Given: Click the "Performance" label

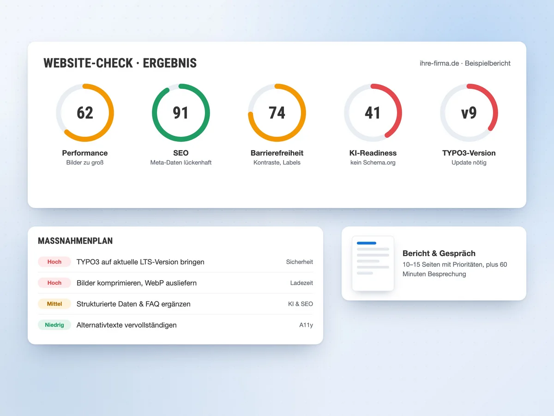Looking at the screenshot, I should pos(85,153).
